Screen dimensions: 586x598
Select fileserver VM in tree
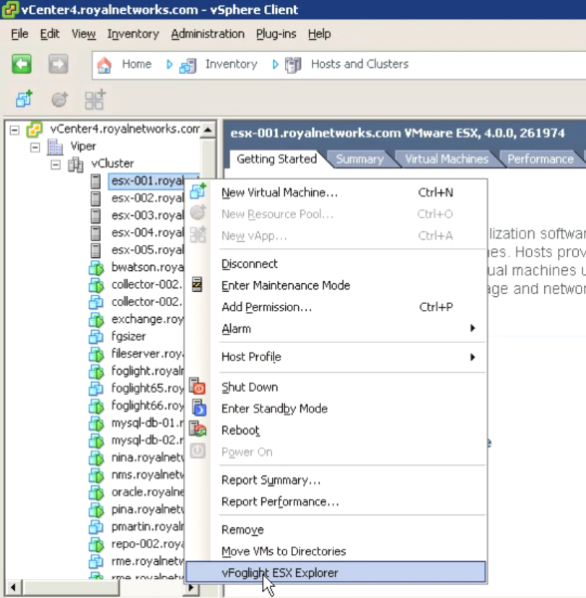147,354
